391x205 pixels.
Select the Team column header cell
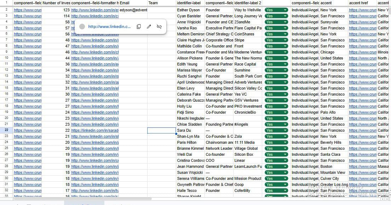point(162,3)
